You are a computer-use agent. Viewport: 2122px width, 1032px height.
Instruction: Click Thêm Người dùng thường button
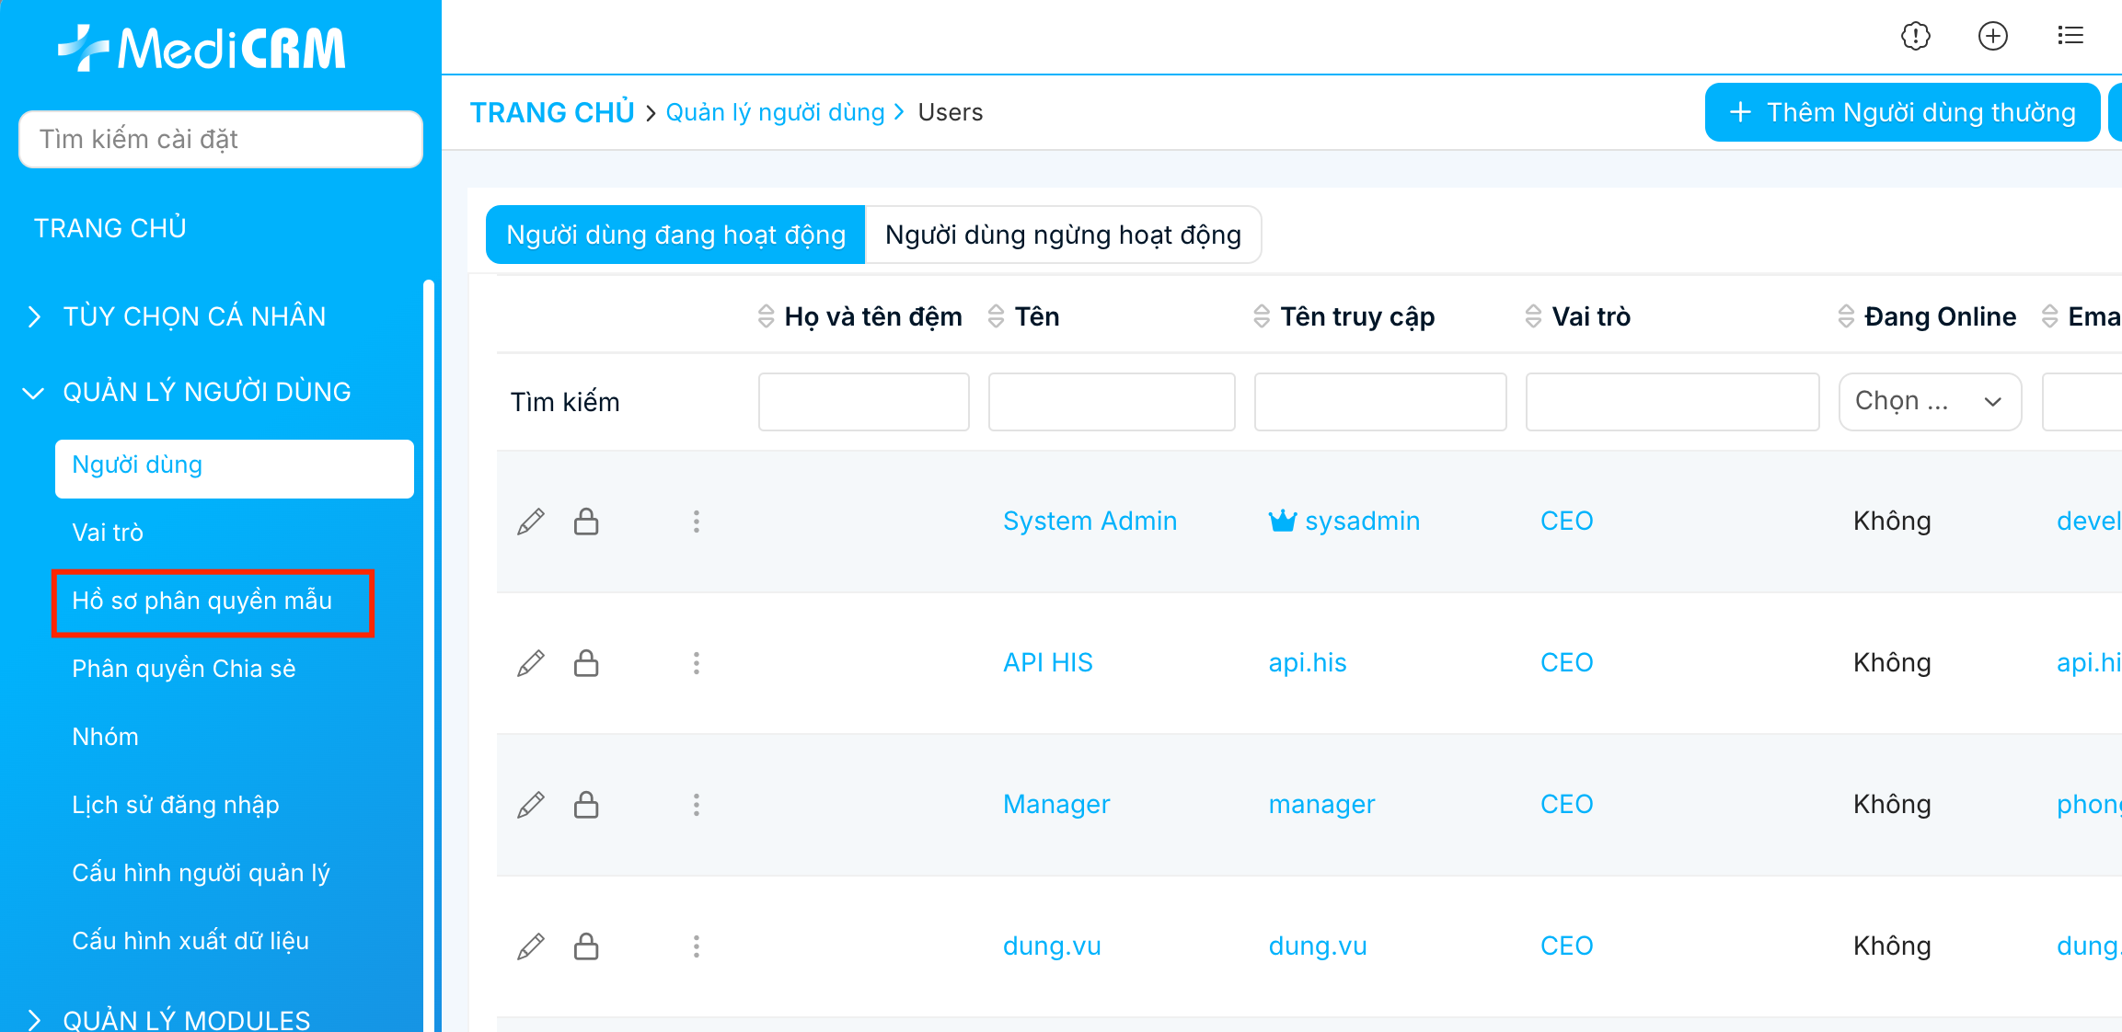click(1902, 113)
